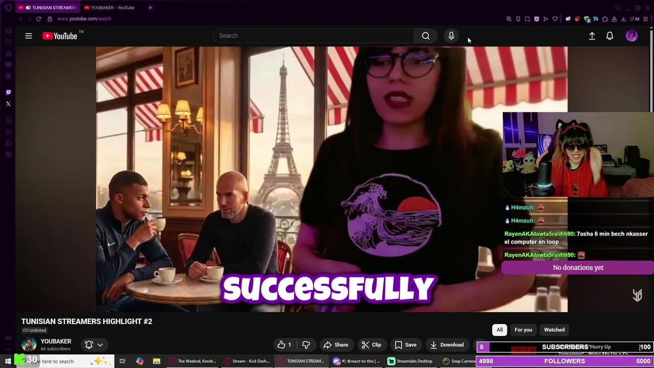Click the video player frame to pause
The height and width of the screenshot is (368, 654).
(x=332, y=179)
